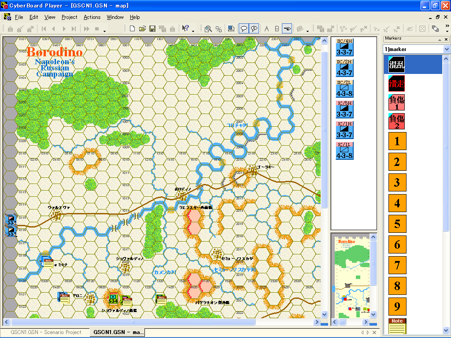Open the Help menu
451x338 pixels.
coord(135,17)
